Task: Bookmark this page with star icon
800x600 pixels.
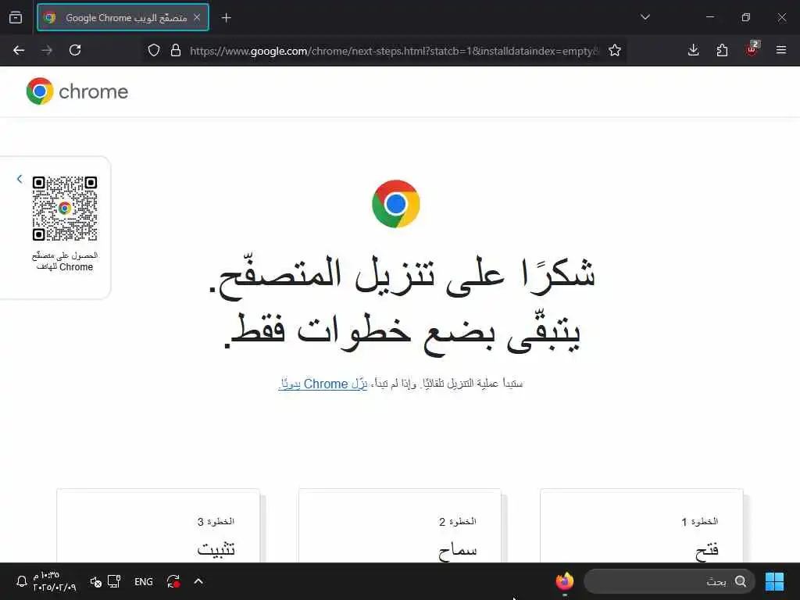Action: [x=615, y=50]
